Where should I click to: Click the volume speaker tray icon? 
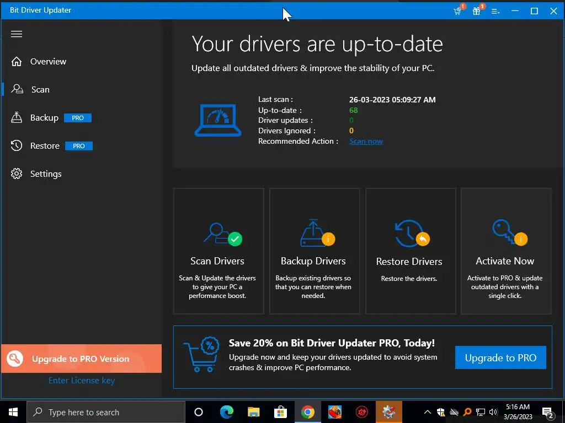pos(493,412)
